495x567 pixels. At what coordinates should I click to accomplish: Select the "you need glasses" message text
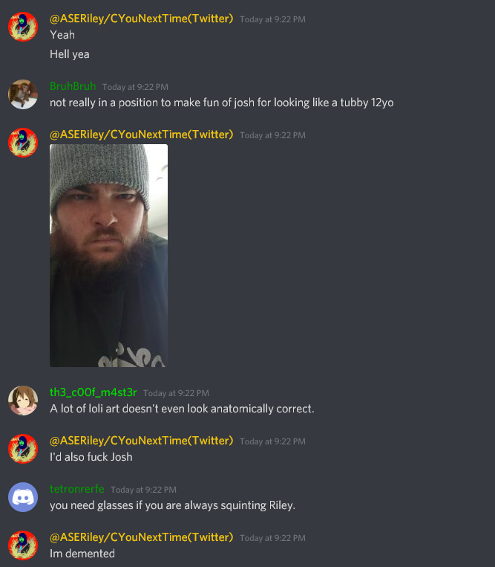click(x=173, y=505)
